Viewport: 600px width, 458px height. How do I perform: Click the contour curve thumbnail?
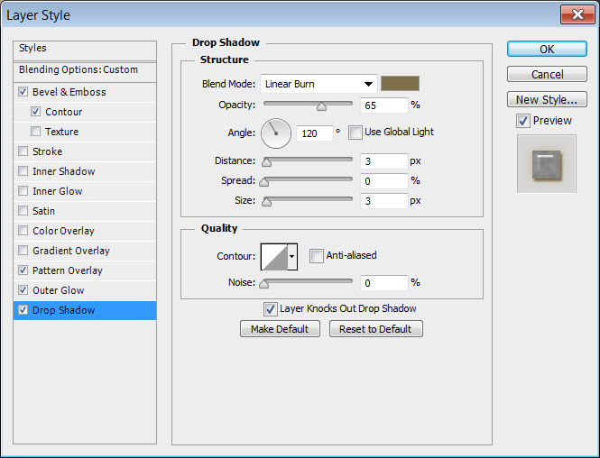pyautogui.click(x=273, y=257)
